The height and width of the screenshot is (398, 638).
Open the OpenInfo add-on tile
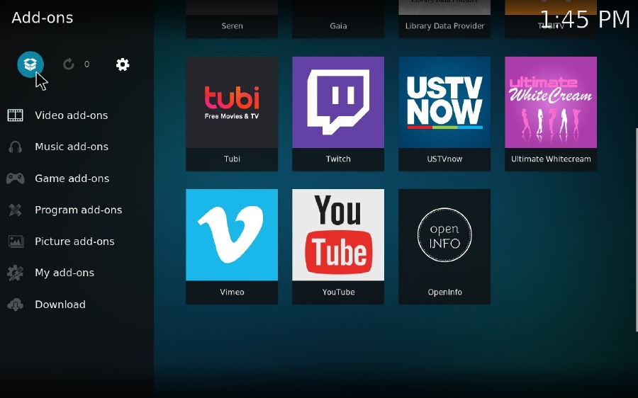point(444,246)
